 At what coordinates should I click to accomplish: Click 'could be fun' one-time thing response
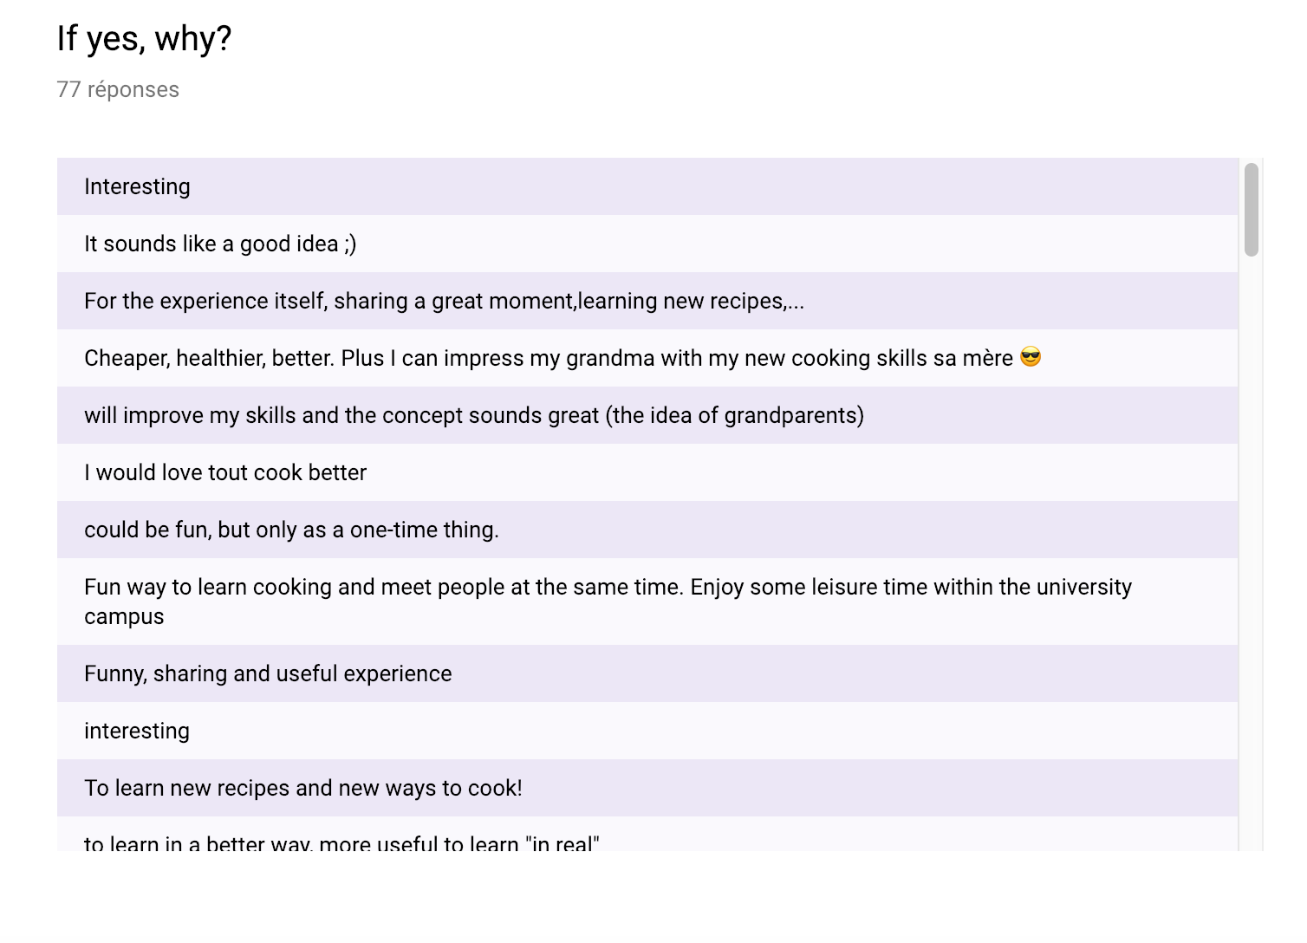pyautogui.click(x=647, y=530)
